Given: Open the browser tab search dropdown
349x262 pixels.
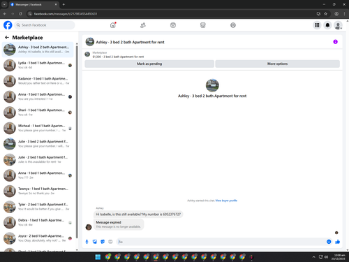Looking at the screenshot, I should click(x=4, y=4).
